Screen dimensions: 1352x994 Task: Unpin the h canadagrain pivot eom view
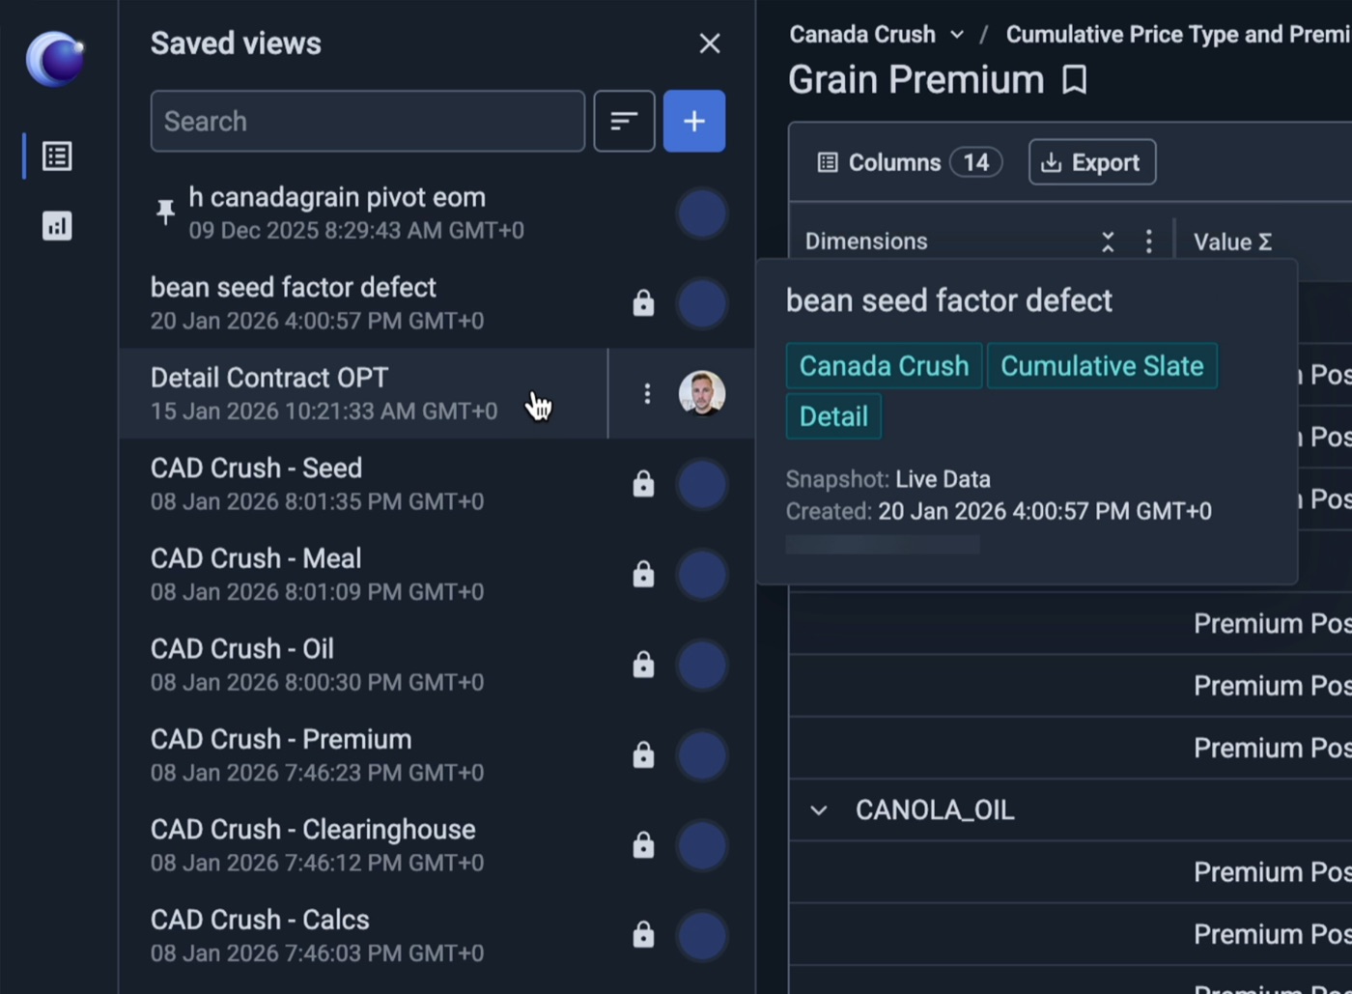[x=165, y=212]
